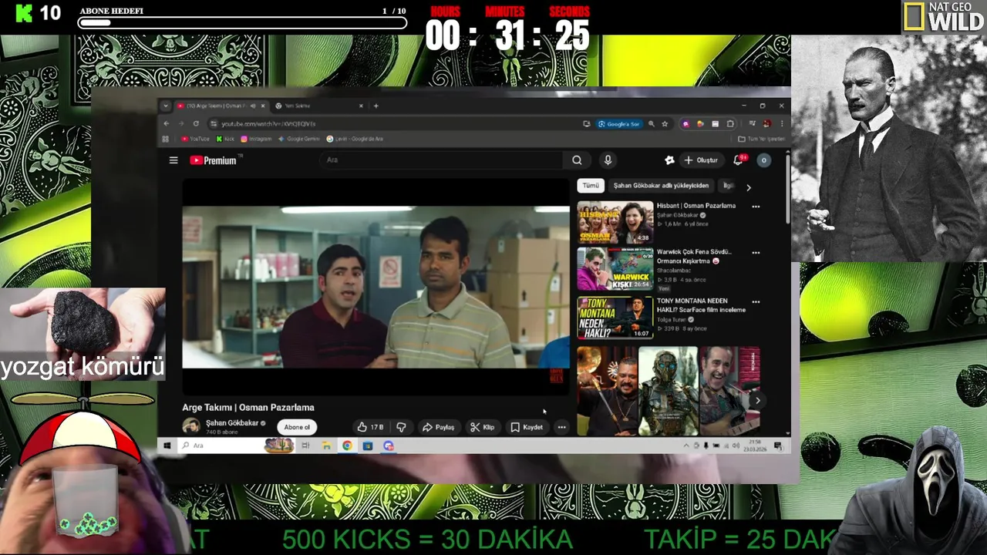Open Chrome three-dot menu
The image size is (987, 555).
coord(781,123)
